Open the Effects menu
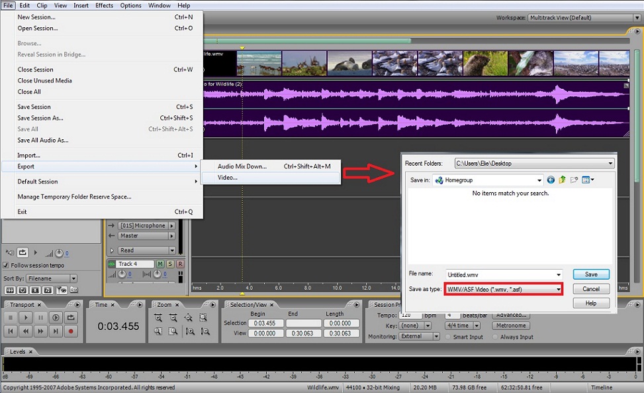Viewport: 644px width, 393px height. pyautogui.click(x=105, y=5)
